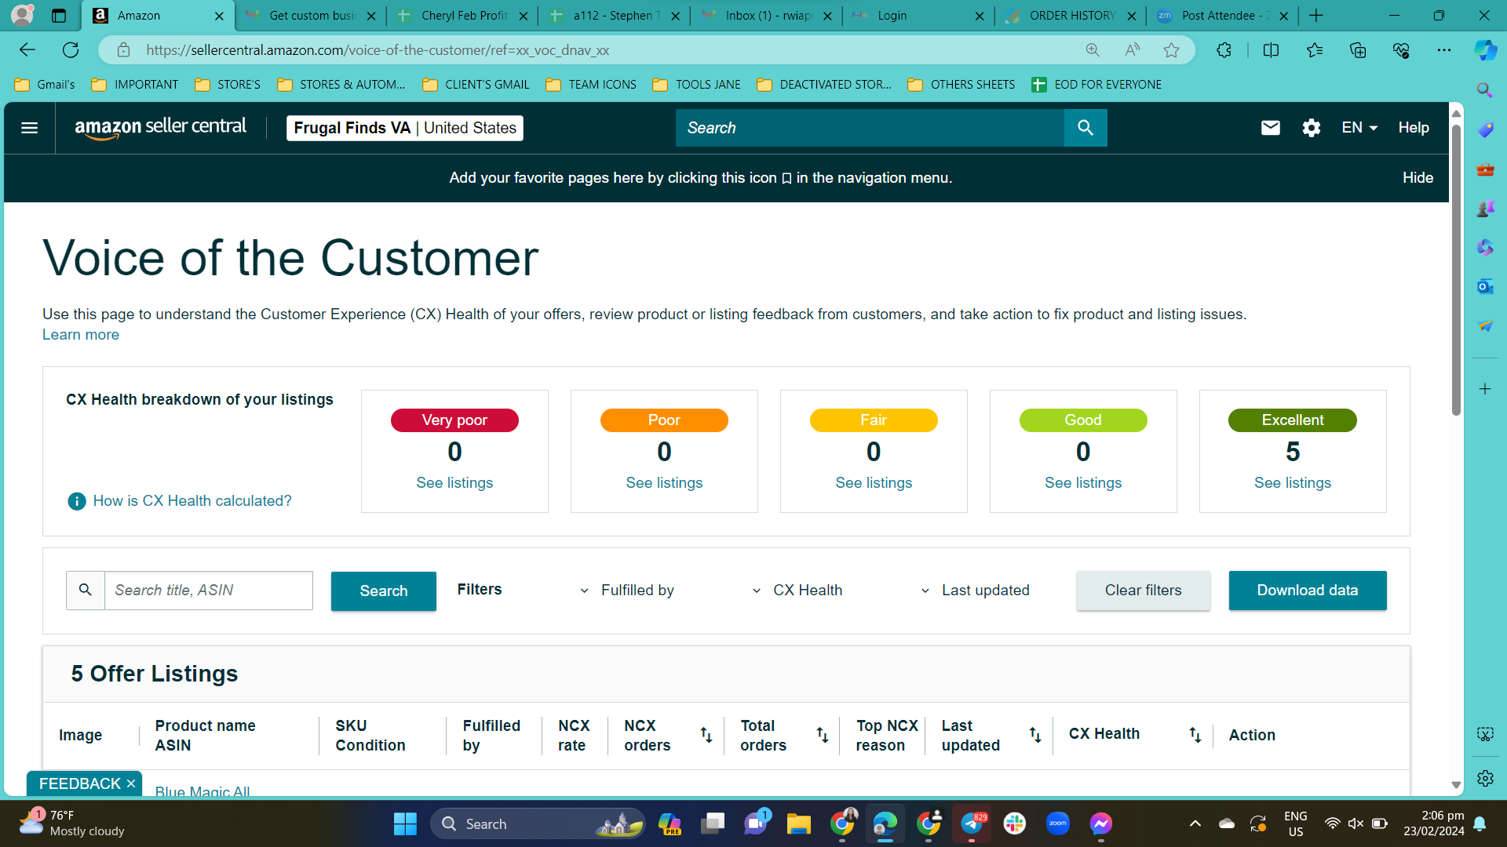Screen dimensions: 1507x847
Task: Go back with the browser back arrow
Action: pos(27,50)
